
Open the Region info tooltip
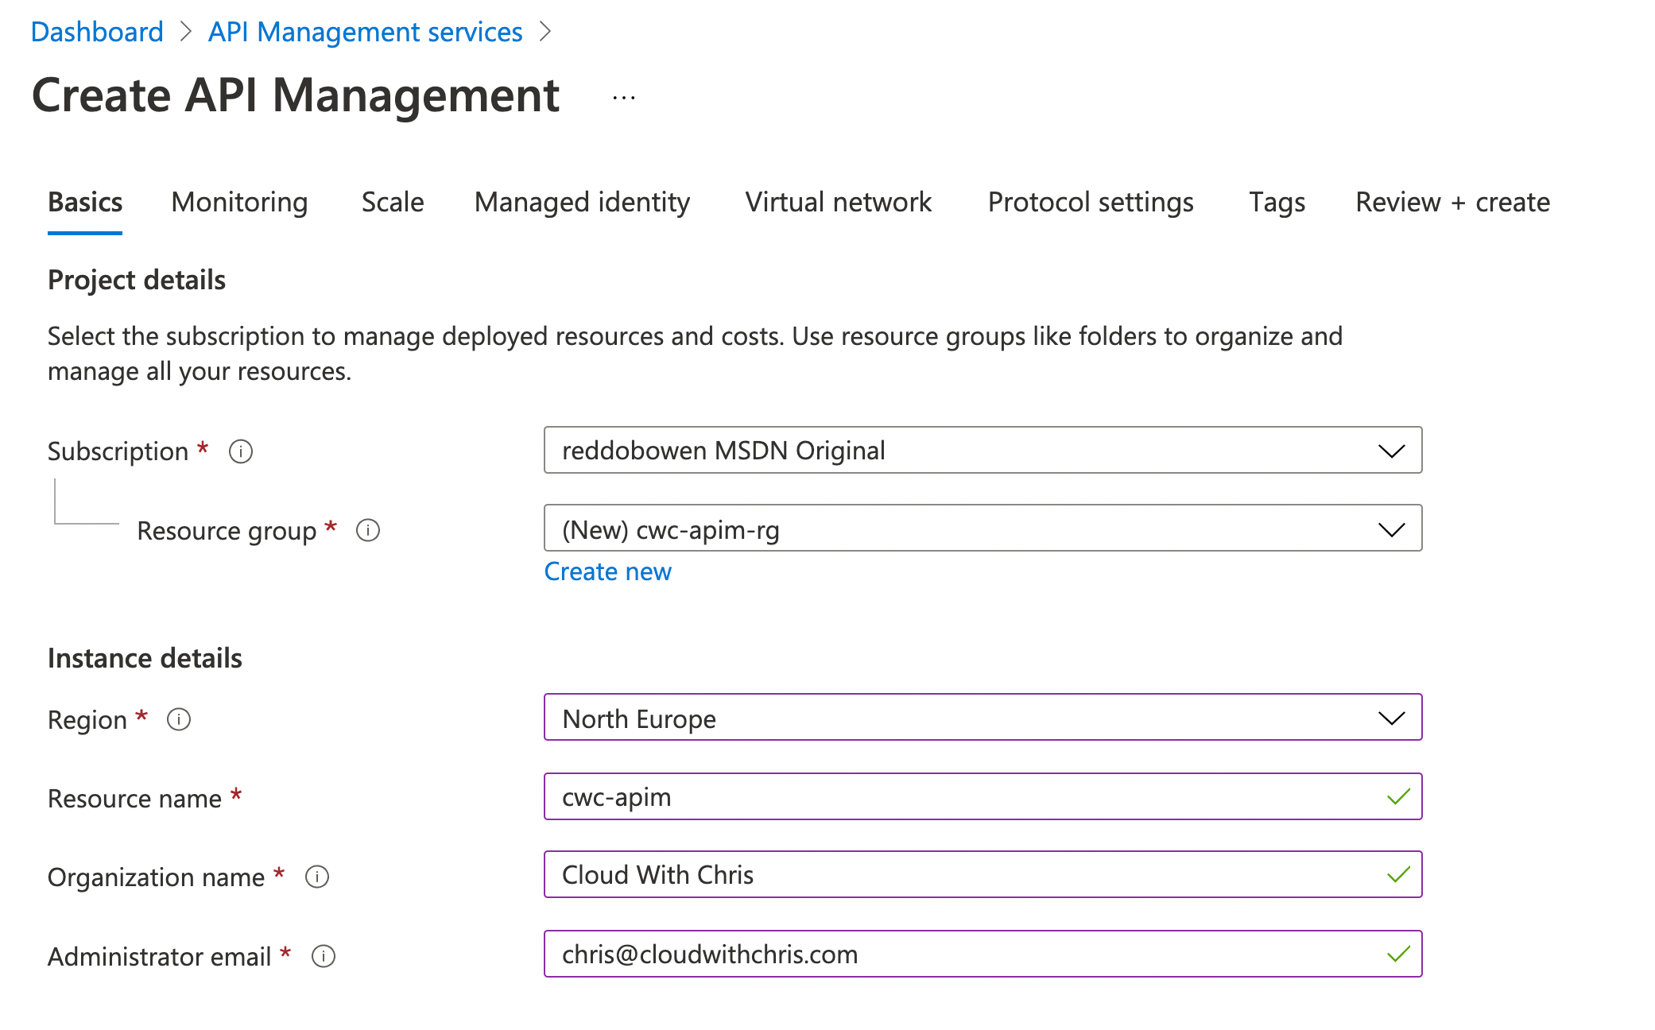[180, 720]
